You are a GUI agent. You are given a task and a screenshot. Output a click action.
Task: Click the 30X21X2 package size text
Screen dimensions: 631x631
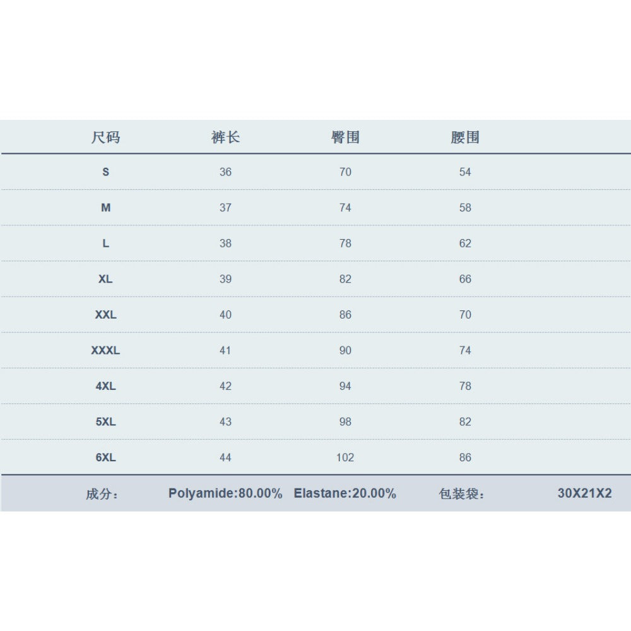coord(584,493)
